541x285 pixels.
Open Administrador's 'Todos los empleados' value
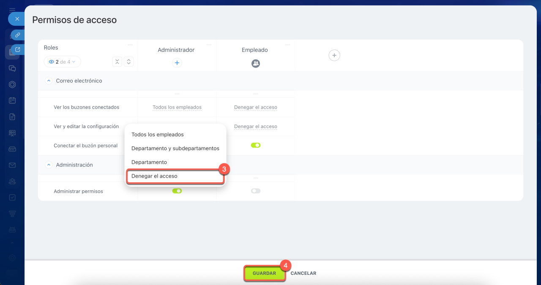coord(177,107)
